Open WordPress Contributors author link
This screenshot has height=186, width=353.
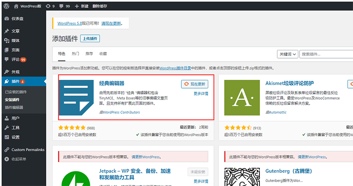pyautogui.click(x=121, y=112)
